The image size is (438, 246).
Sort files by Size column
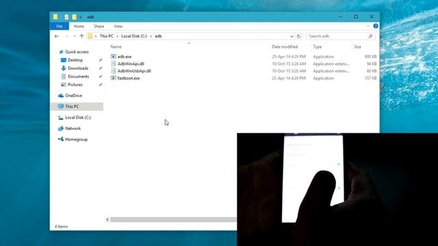[357, 47]
